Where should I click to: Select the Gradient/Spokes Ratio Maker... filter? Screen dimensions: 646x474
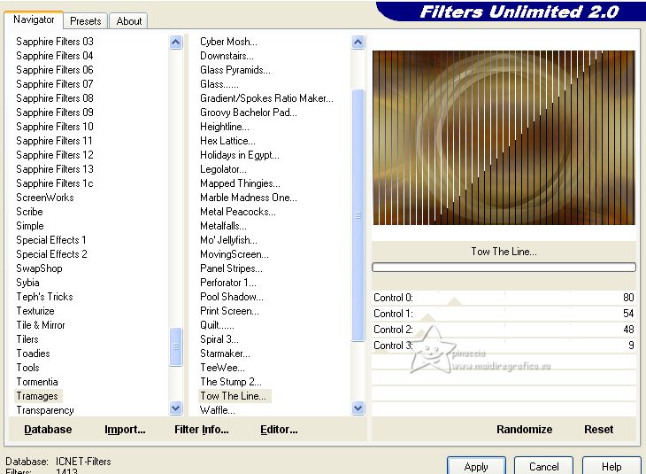coord(266,98)
